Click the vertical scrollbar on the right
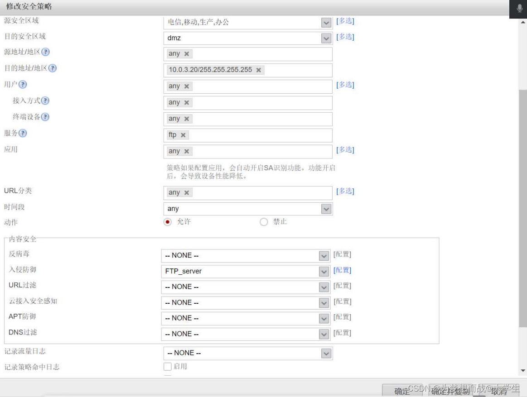The image size is (527, 397). (522, 204)
